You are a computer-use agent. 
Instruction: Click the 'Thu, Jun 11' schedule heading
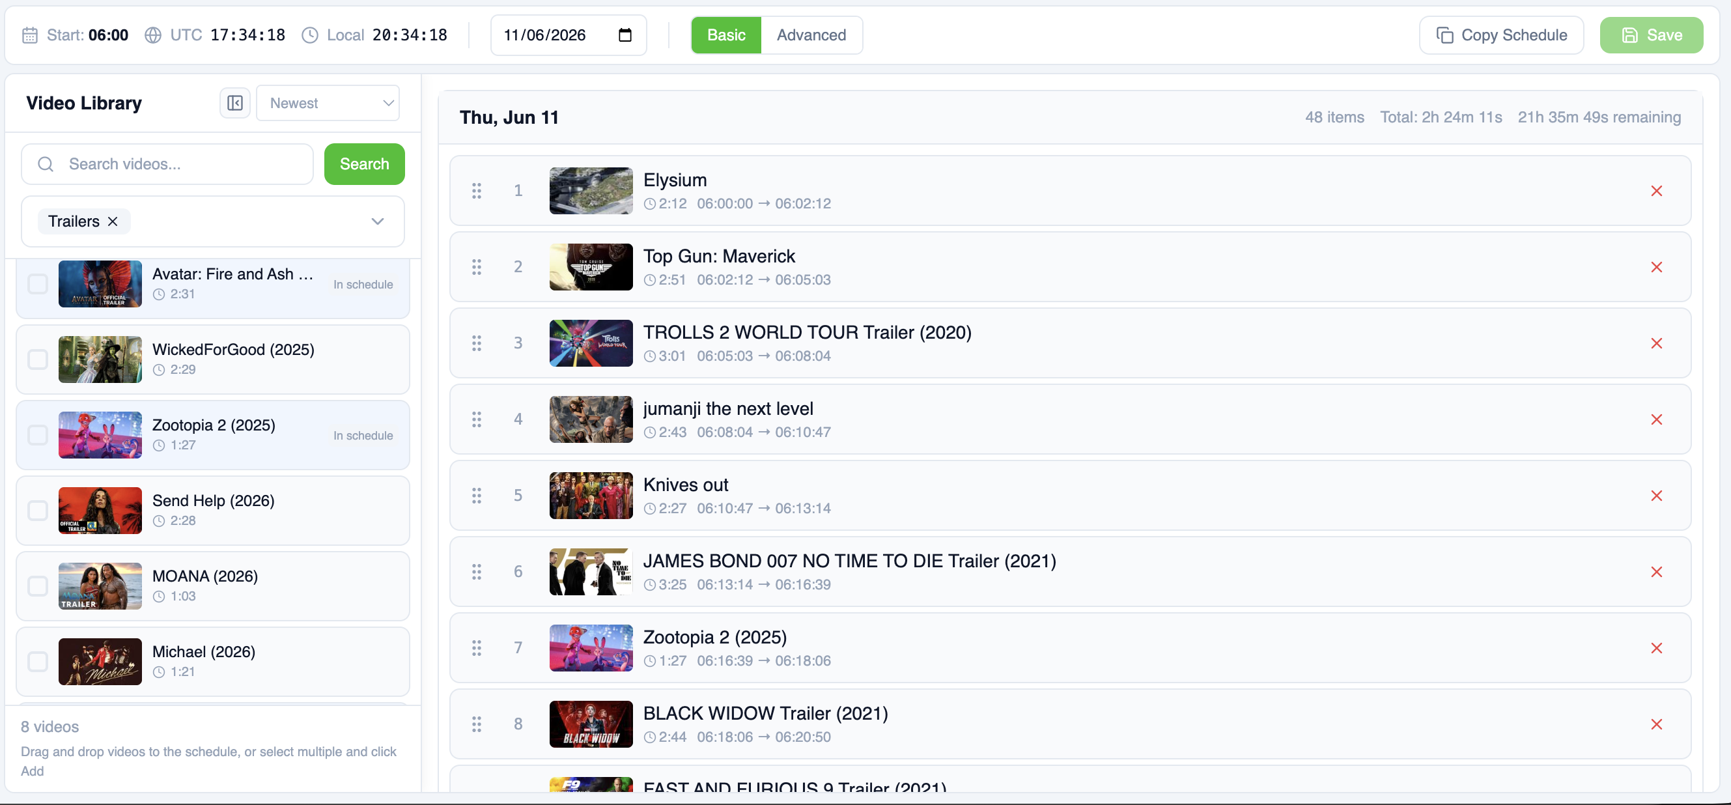(x=509, y=118)
